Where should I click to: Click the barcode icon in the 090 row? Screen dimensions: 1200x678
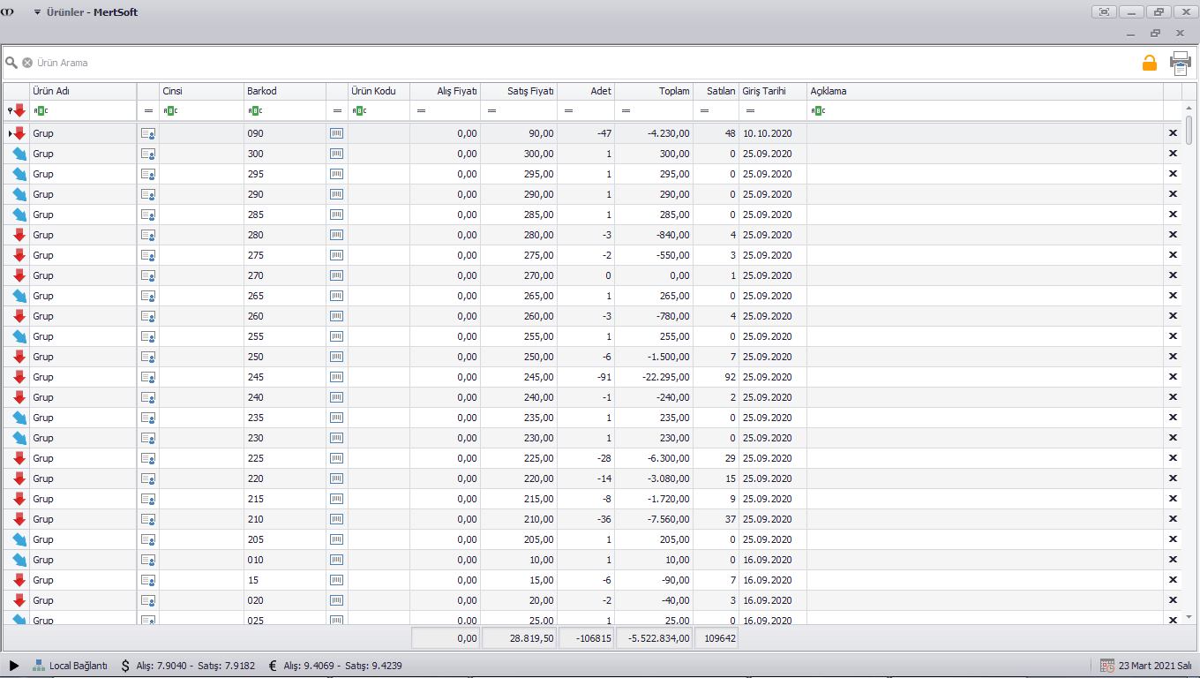click(x=336, y=133)
